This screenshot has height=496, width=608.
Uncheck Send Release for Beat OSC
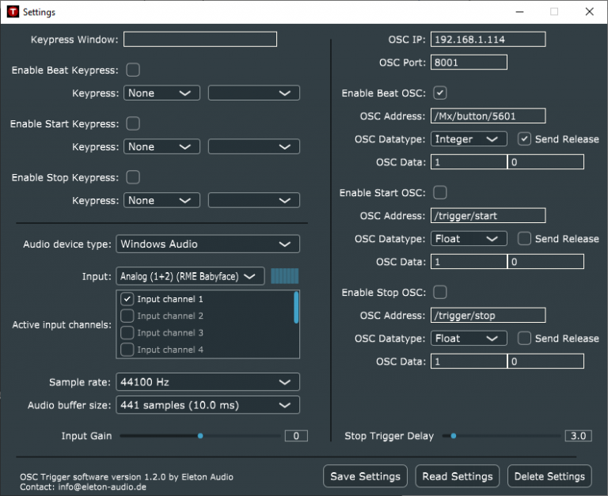[524, 138]
